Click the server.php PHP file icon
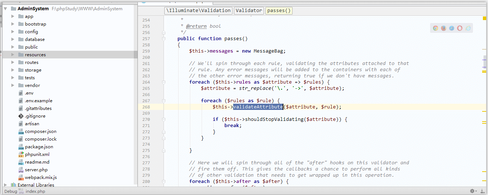This screenshot has width=488, height=195. click(x=21, y=170)
